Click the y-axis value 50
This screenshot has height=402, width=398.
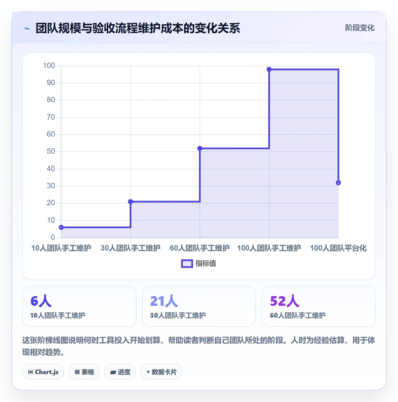coord(51,151)
